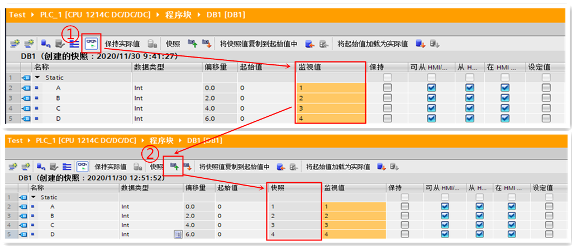Screen dimensions: 572x246
Task: Click the expand all rows icon in the lower toolbar
Action: pyautogui.click(x=67, y=167)
